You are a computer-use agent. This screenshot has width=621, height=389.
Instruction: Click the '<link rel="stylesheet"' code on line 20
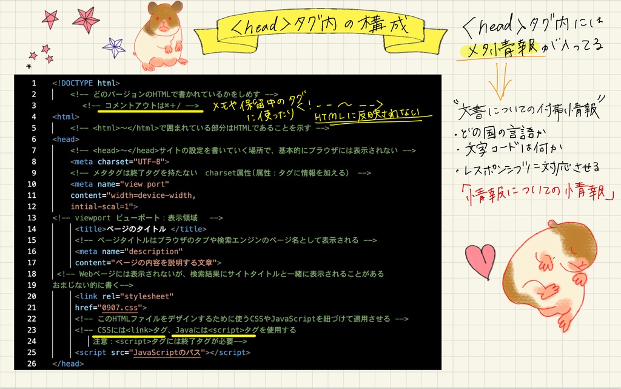124,296
